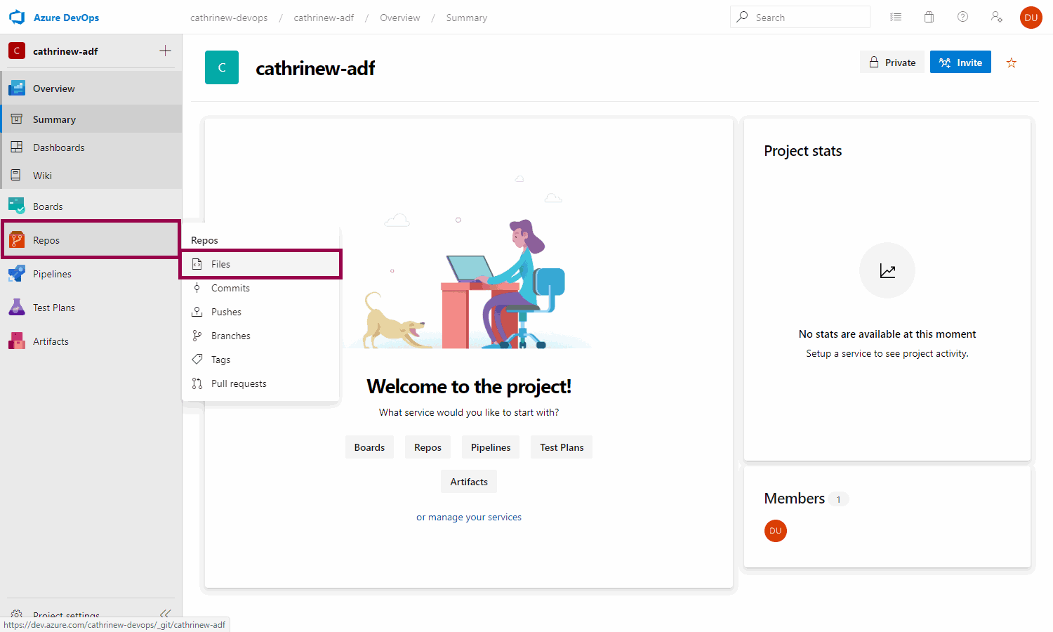This screenshot has width=1053, height=632.
Task: Open the Help question mark icon
Action: [x=962, y=17]
